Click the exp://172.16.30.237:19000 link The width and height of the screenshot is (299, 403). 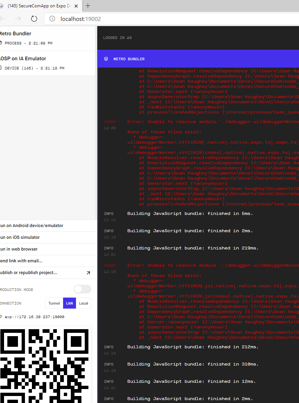coord(35,316)
